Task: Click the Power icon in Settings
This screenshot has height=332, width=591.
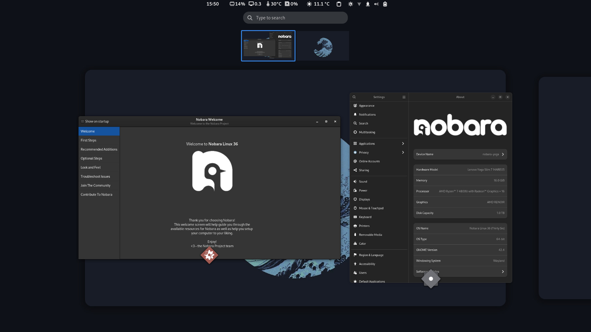Action: tap(355, 190)
